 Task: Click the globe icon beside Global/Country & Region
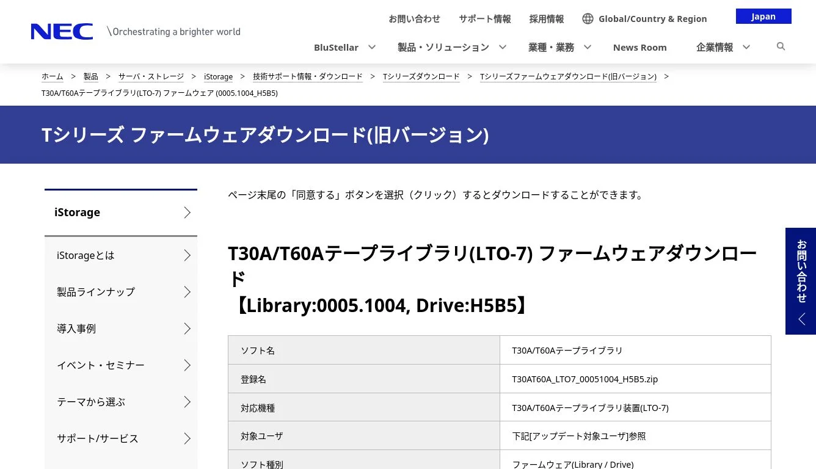pyautogui.click(x=588, y=19)
